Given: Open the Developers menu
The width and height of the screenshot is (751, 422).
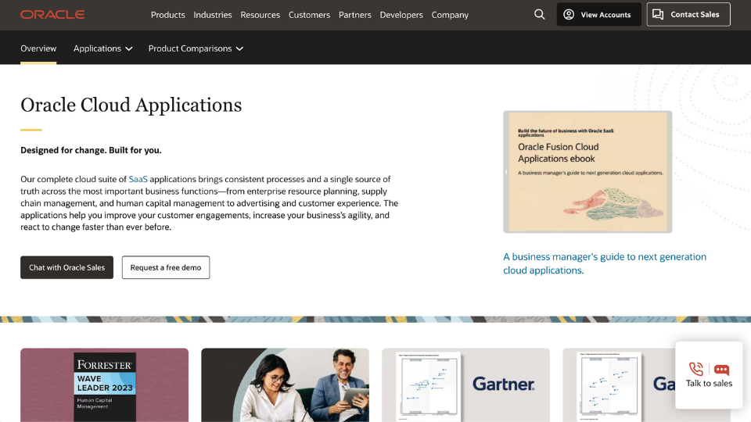Looking at the screenshot, I should point(401,15).
